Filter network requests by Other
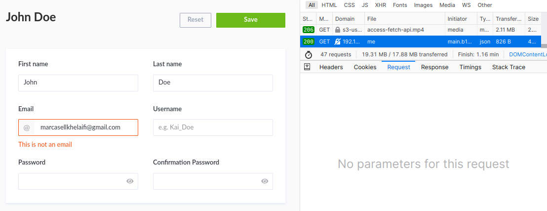Image resolution: width=547 pixels, height=211 pixels. pos(485,5)
